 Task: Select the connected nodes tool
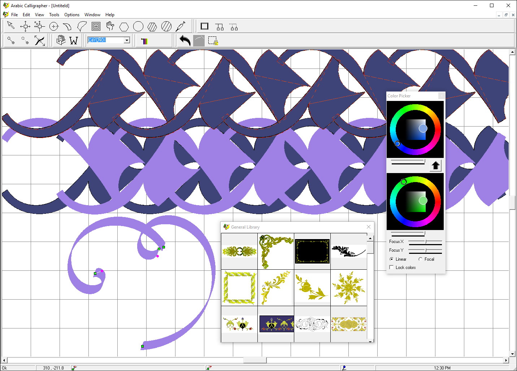11,40
